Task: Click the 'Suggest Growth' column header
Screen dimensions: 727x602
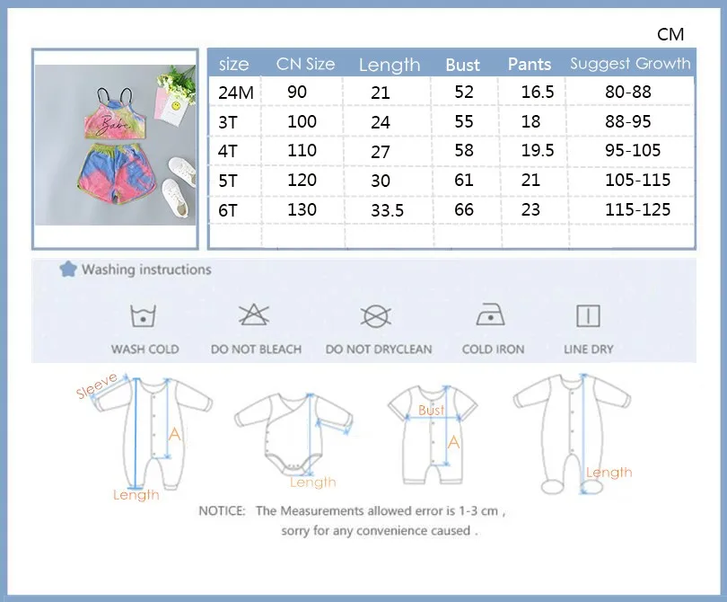Action: click(x=630, y=64)
